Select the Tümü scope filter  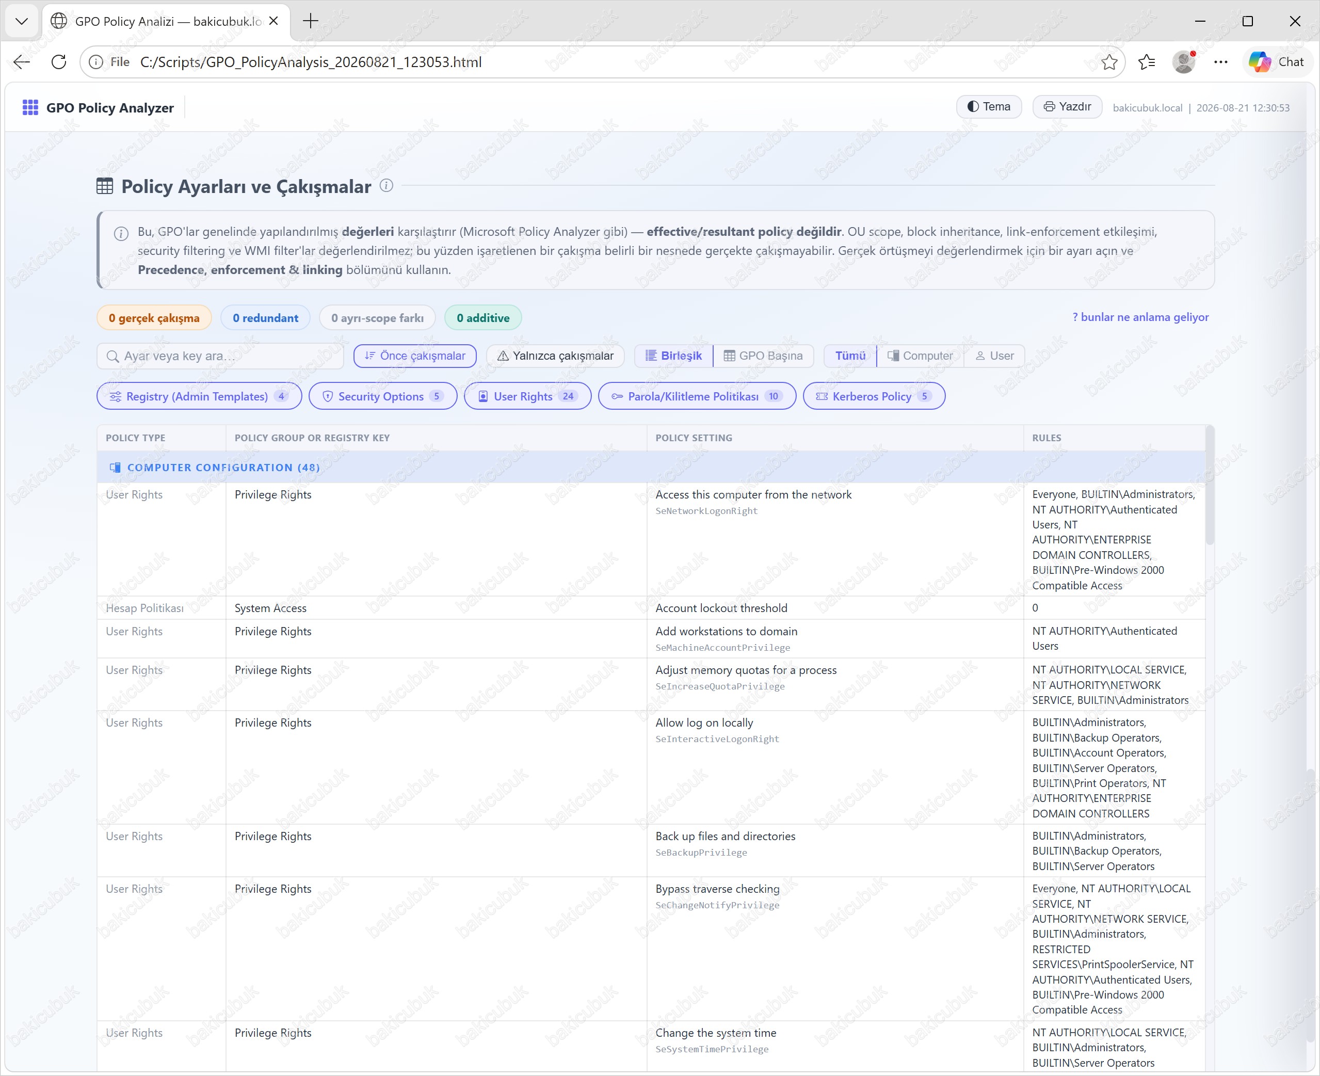(x=850, y=356)
